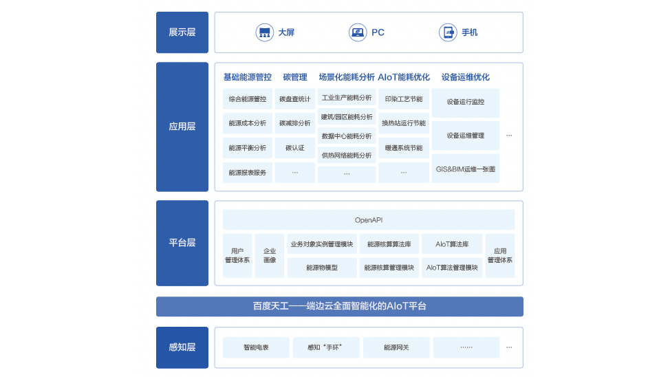
Task: Select the 应用层 layer label
Action: pyautogui.click(x=182, y=127)
